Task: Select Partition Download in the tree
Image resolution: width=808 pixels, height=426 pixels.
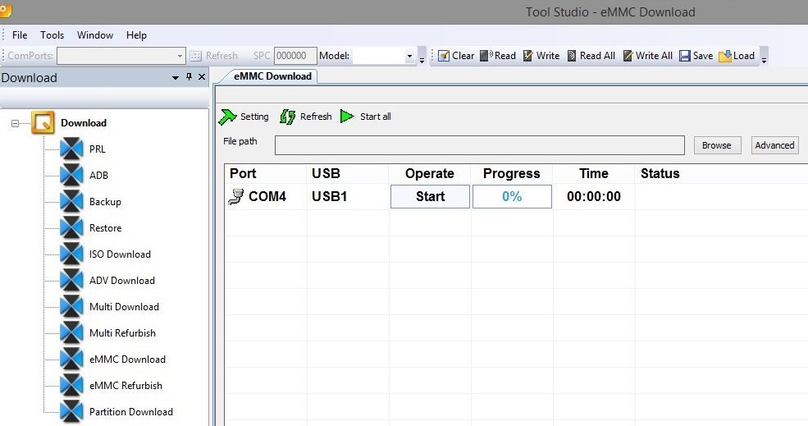Action: point(130,412)
